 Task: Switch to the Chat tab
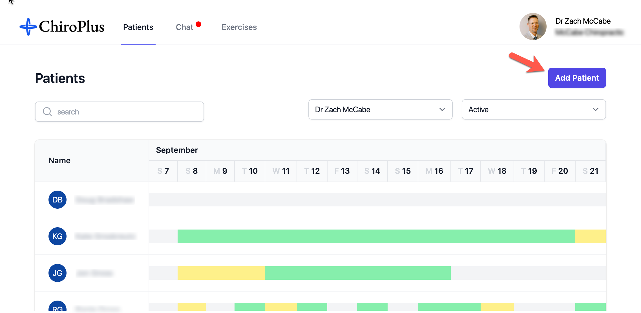point(184,27)
